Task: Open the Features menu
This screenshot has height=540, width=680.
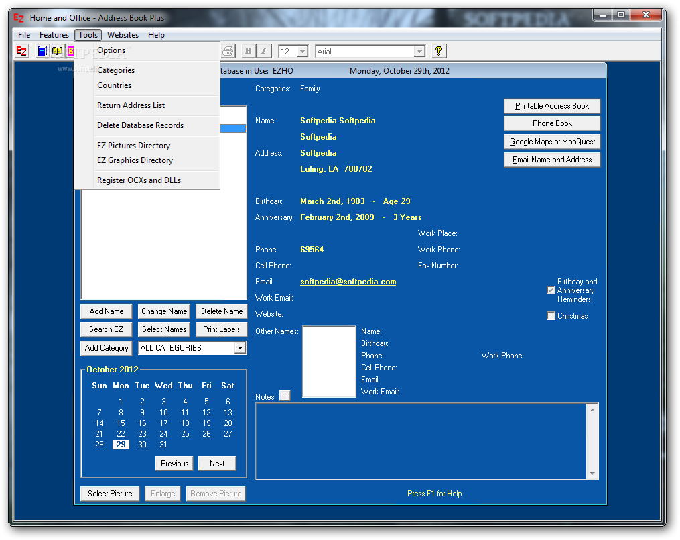Action: 54,35
